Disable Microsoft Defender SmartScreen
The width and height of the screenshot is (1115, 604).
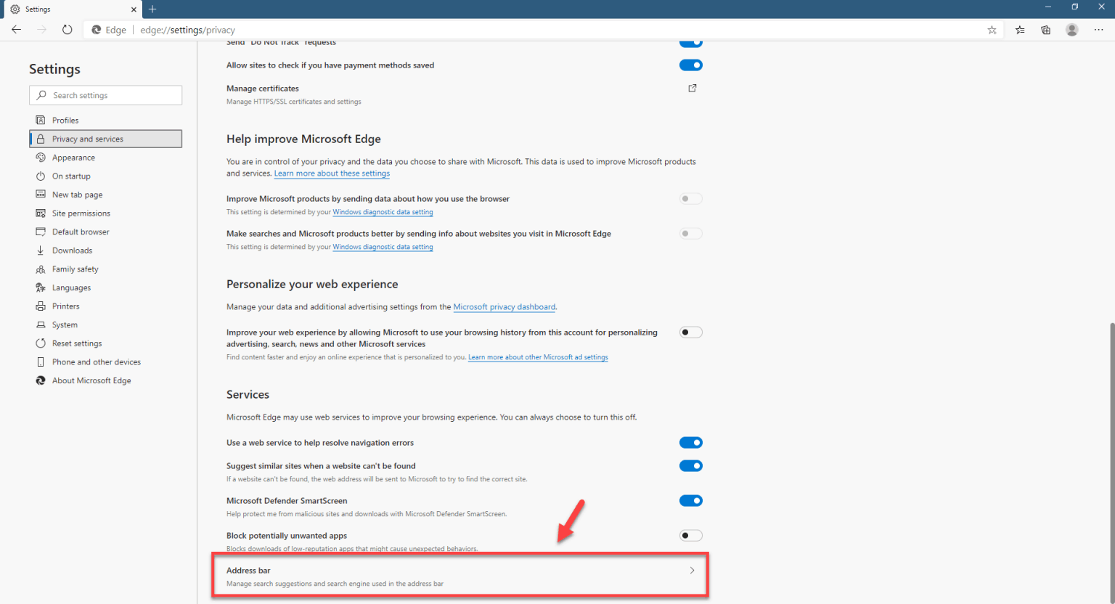pos(690,500)
